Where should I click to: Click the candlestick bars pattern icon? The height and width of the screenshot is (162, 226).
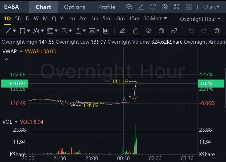point(106,31)
